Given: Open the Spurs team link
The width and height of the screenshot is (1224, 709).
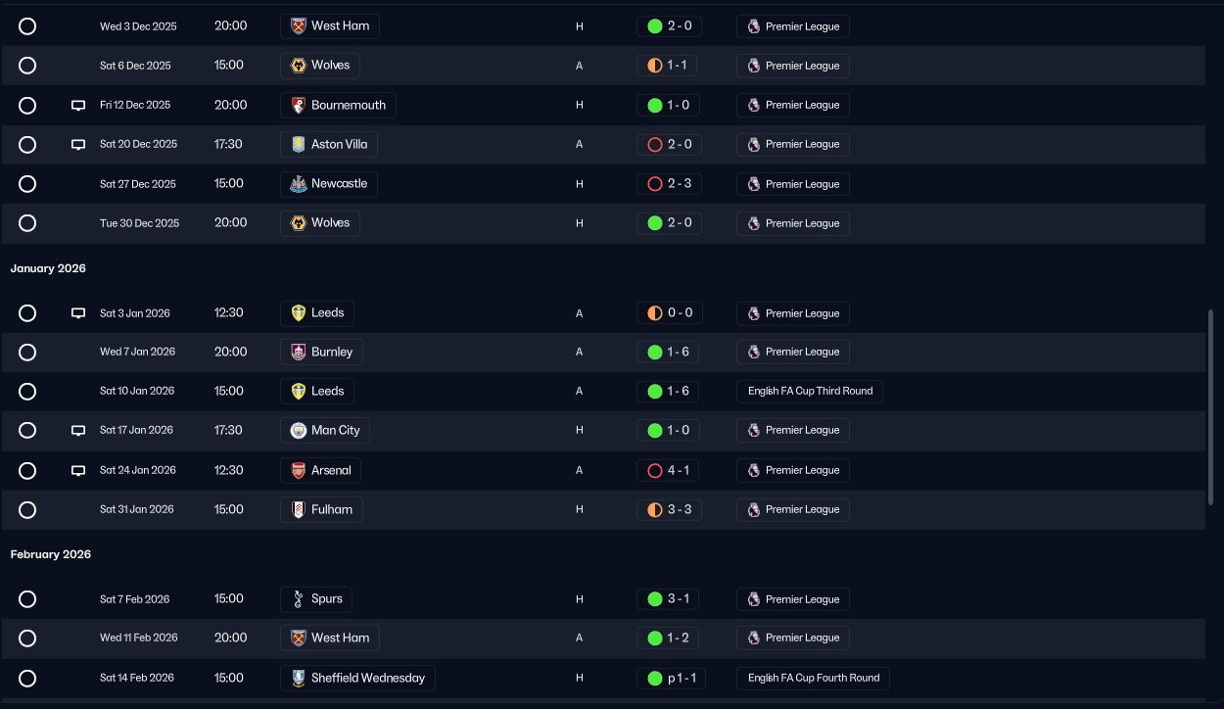Looking at the screenshot, I should [326, 599].
